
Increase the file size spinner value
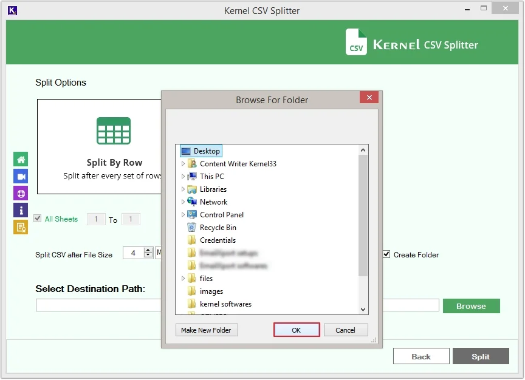point(148,250)
